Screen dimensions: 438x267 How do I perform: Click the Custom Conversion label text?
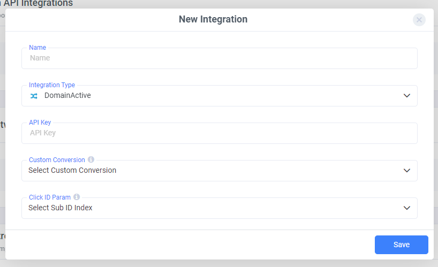coord(57,160)
